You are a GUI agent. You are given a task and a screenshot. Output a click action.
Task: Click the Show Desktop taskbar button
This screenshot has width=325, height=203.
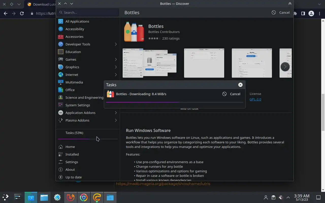[x=318, y=197]
